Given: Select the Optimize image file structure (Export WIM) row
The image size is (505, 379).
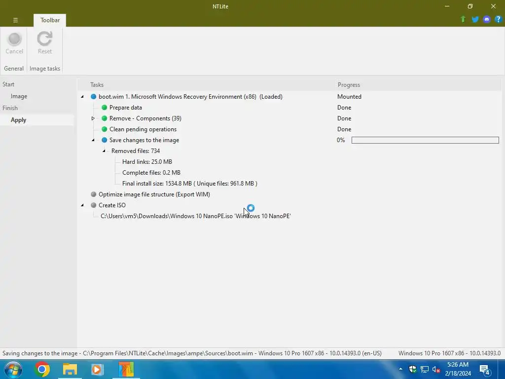Looking at the screenshot, I should coord(154,194).
